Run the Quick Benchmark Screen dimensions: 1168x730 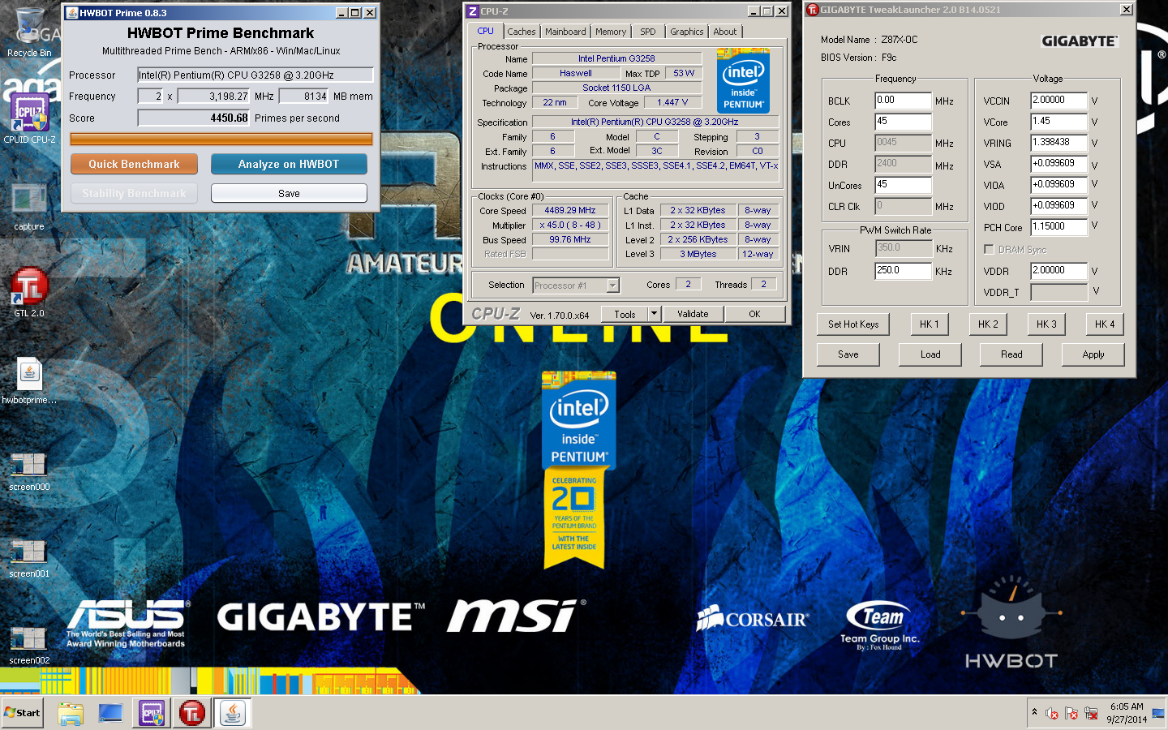click(134, 164)
